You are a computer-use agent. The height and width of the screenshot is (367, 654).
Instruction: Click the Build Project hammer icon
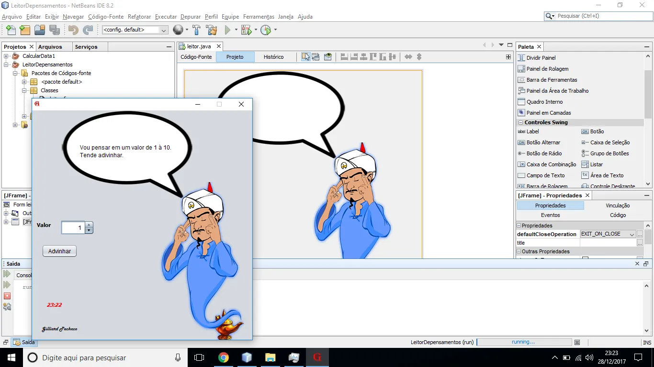pyautogui.click(x=196, y=30)
